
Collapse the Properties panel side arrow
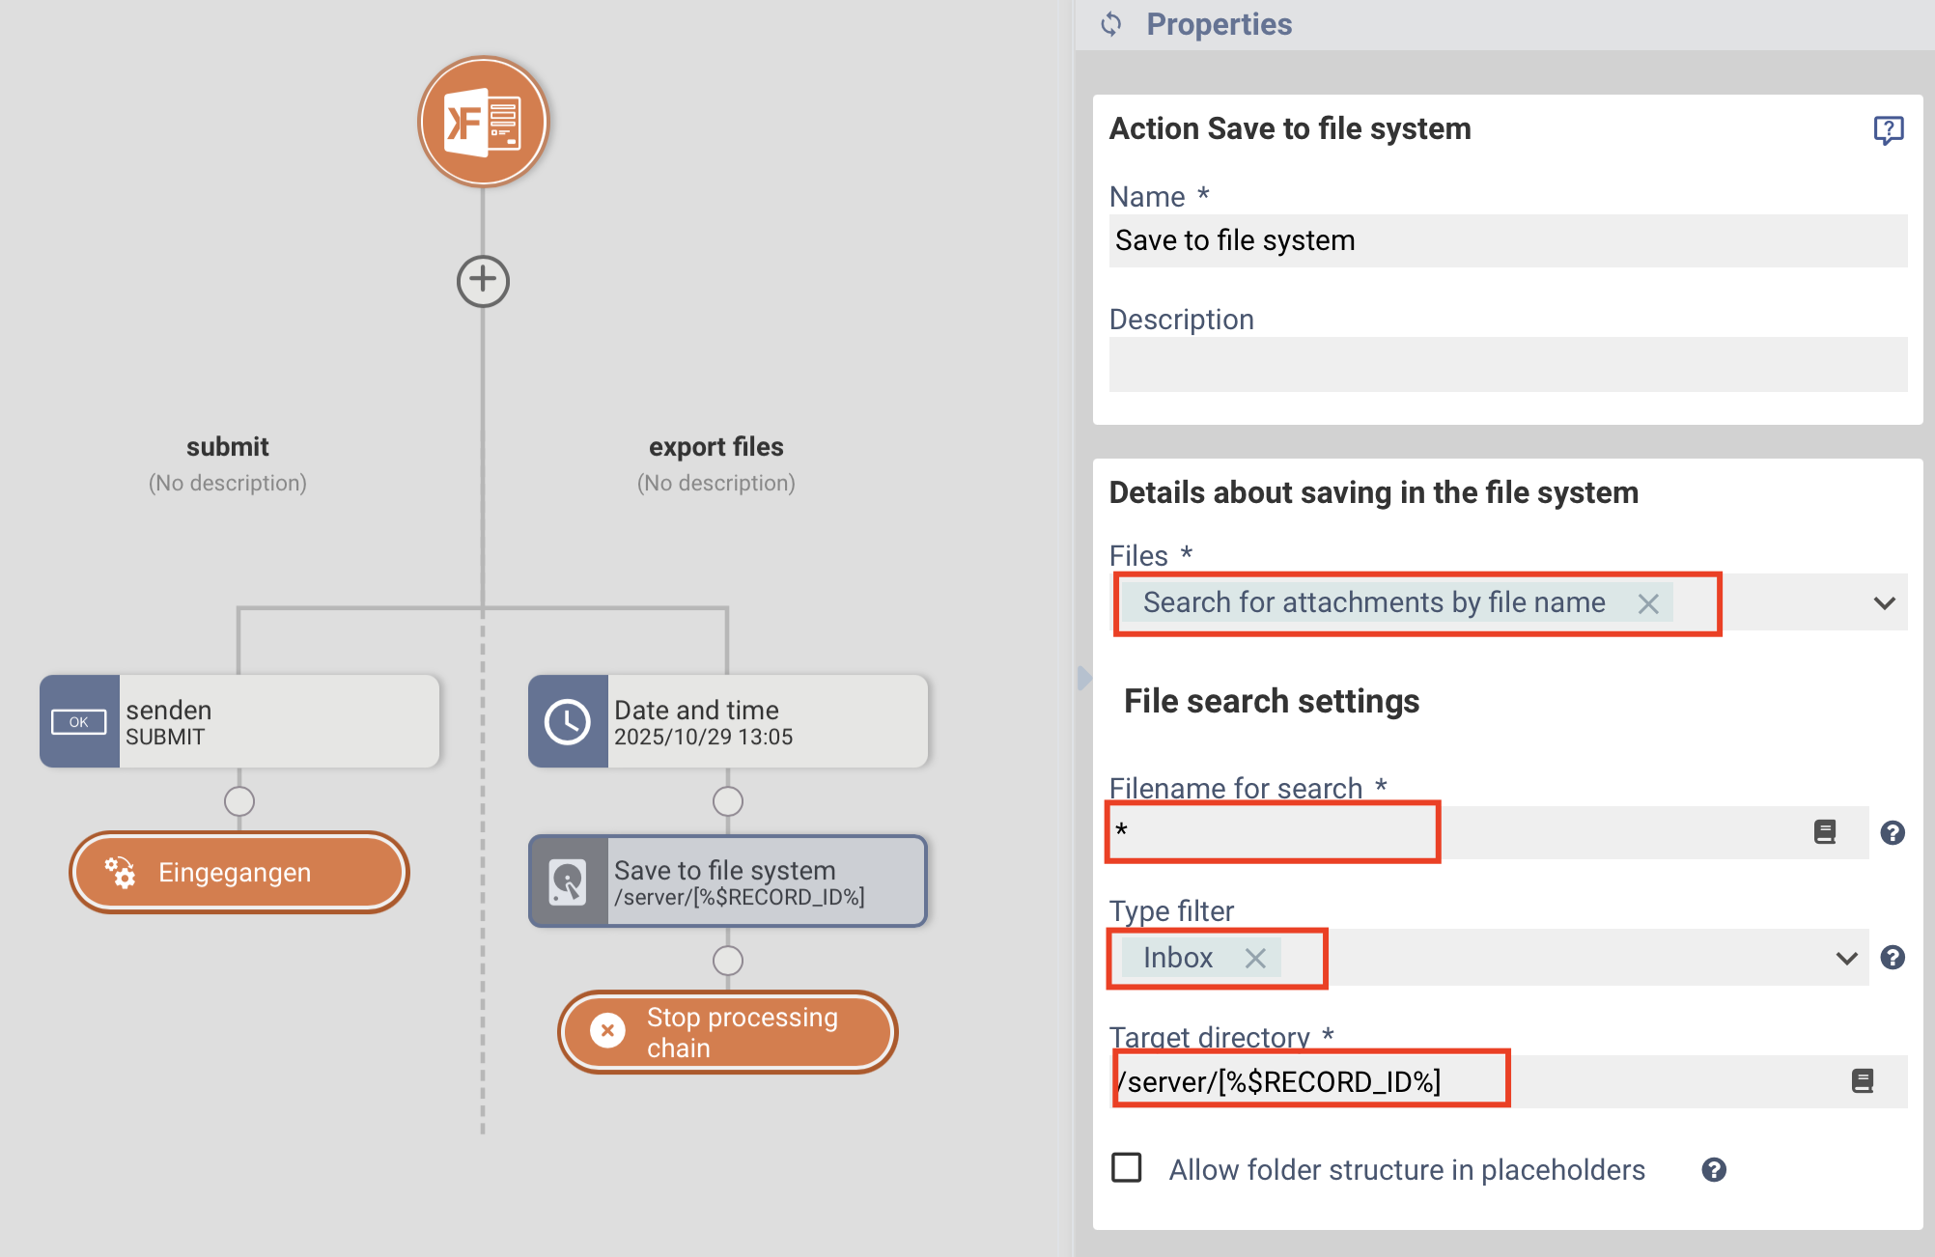pyautogui.click(x=1083, y=678)
